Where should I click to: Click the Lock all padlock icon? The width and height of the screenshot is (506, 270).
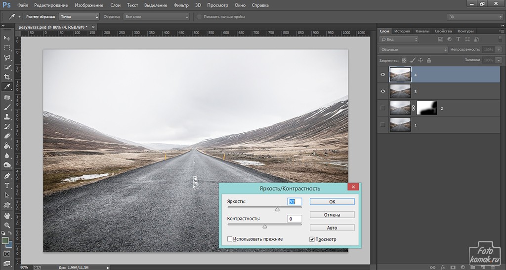(429, 60)
